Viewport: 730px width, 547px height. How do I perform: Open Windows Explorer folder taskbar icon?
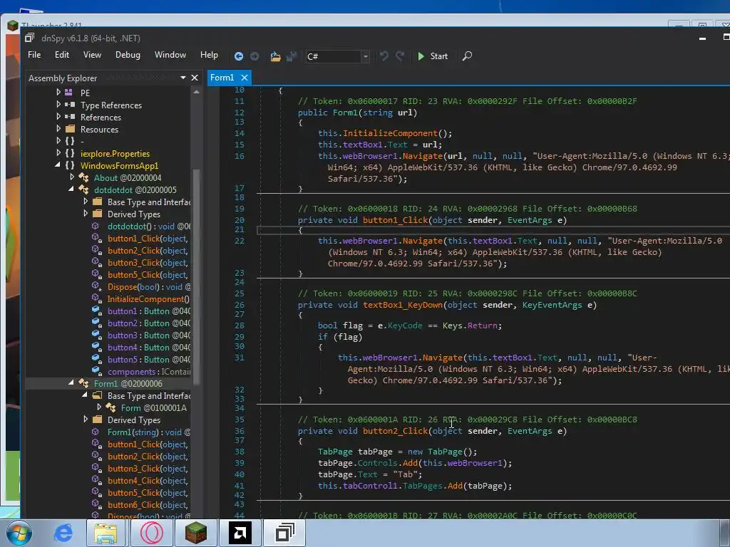pyautogui.click(x=106, y=533)
